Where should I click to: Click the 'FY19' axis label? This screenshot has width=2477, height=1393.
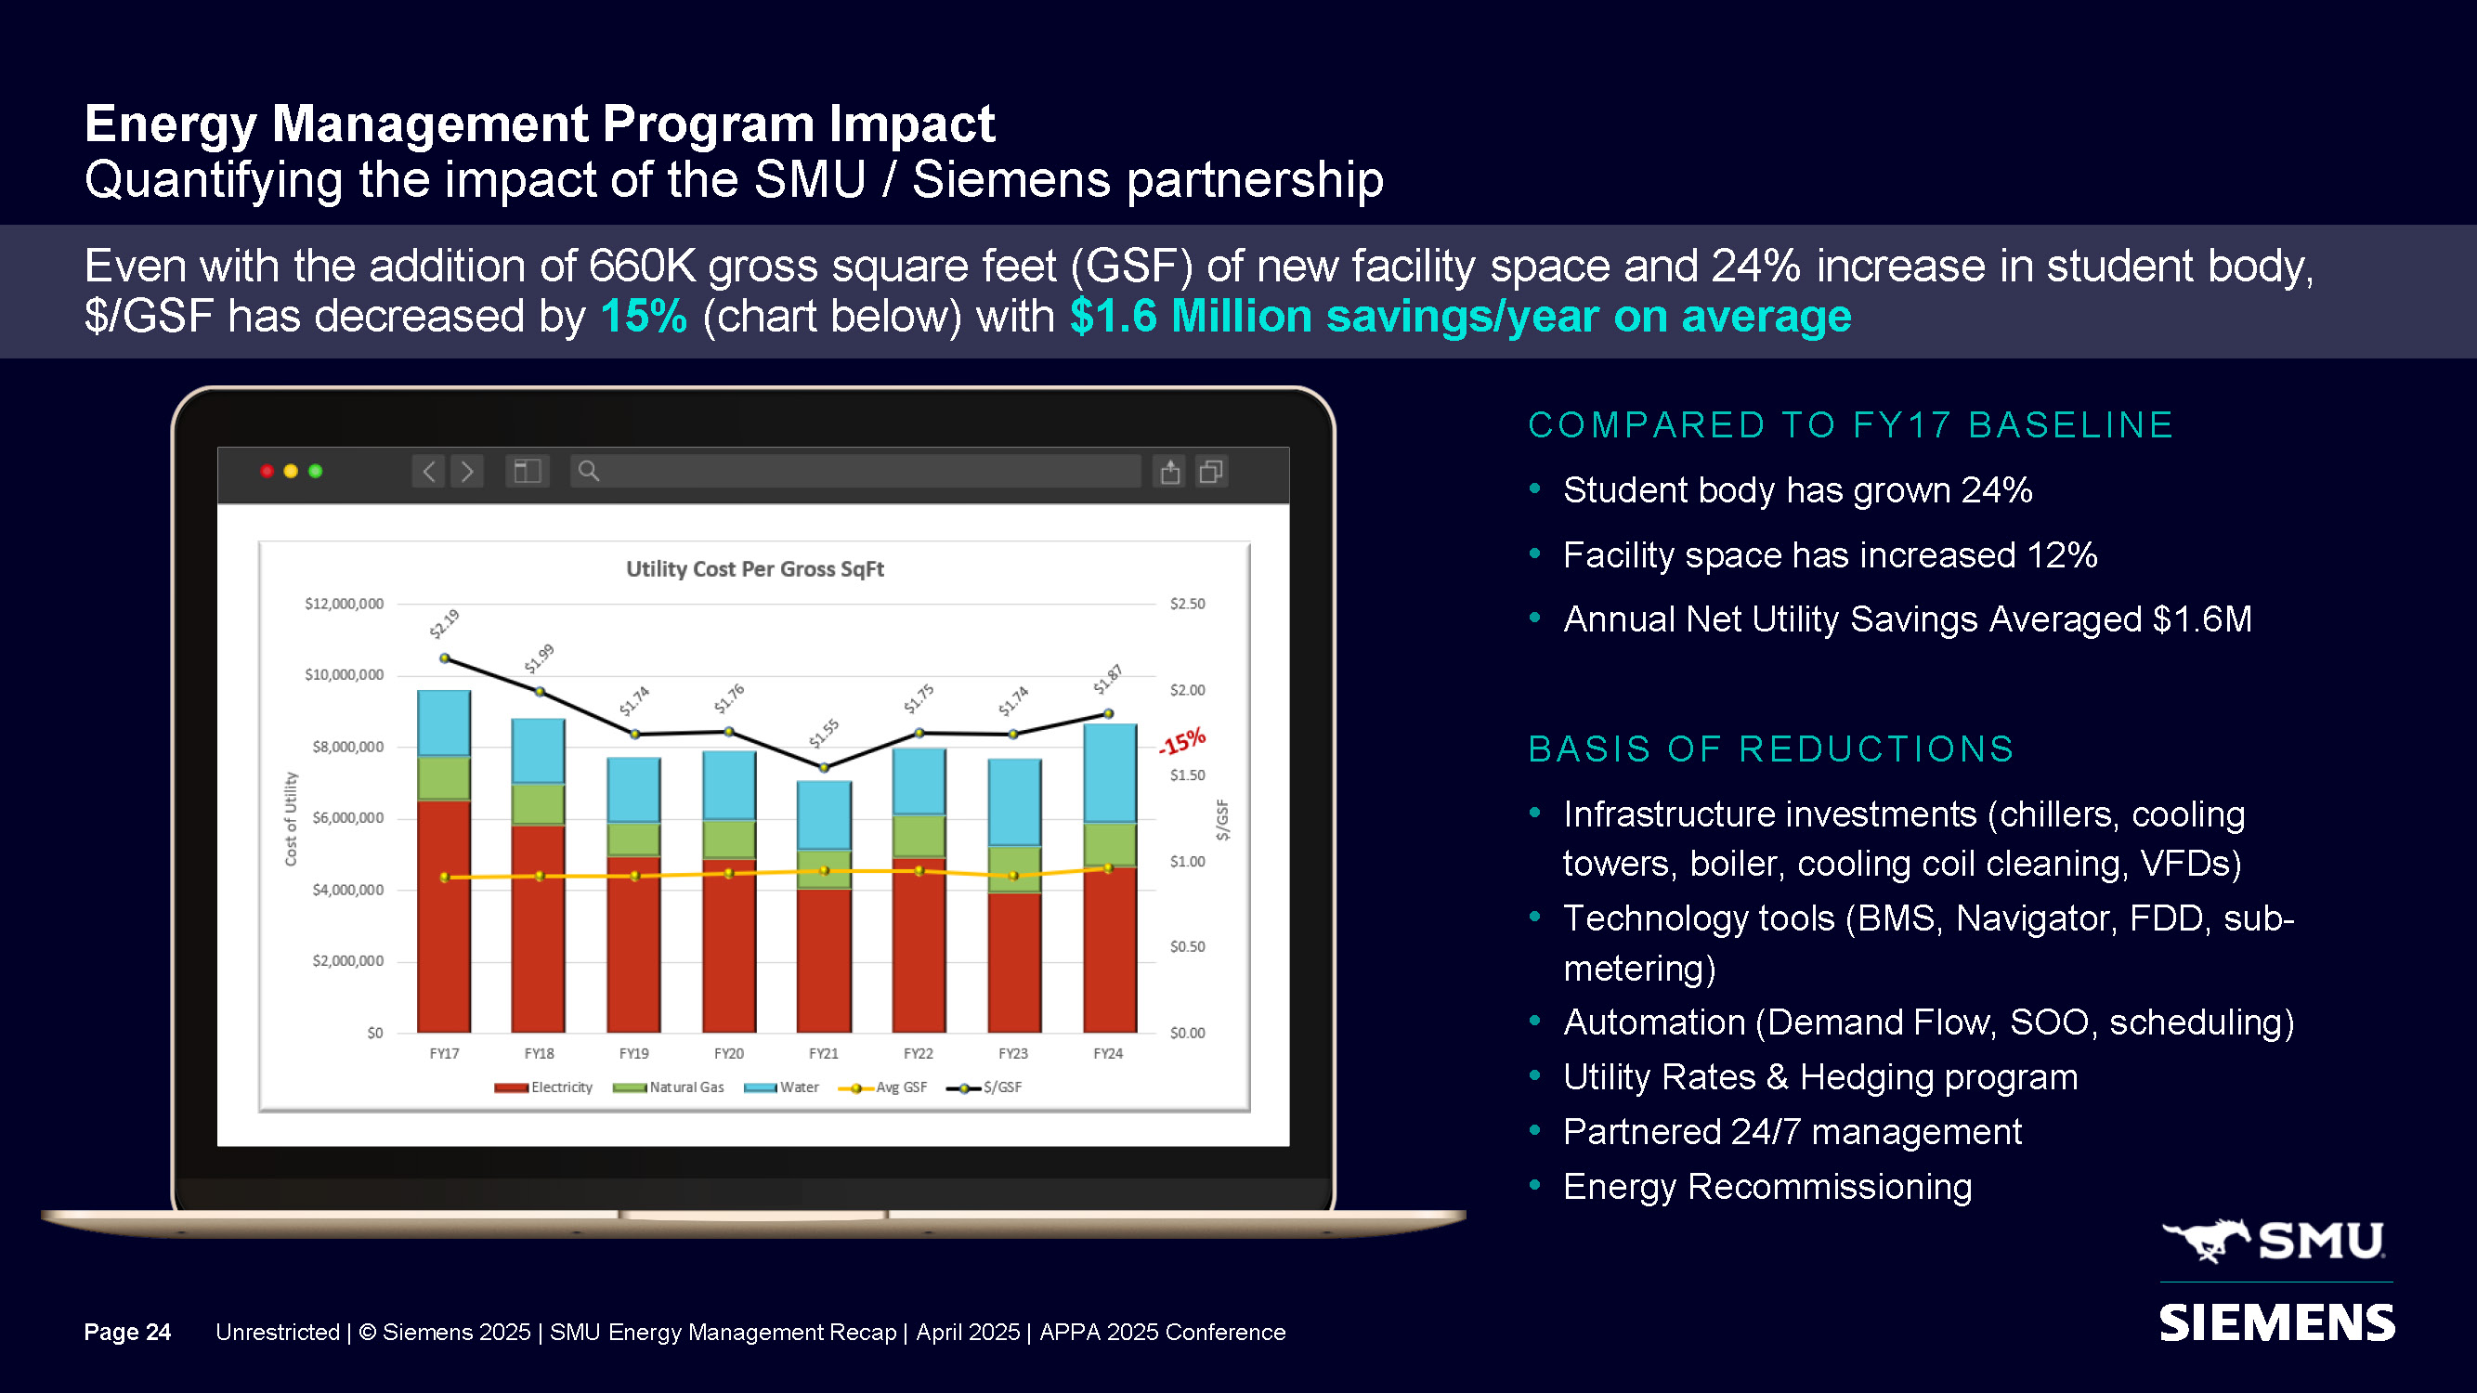click(x=633, y=1054)
